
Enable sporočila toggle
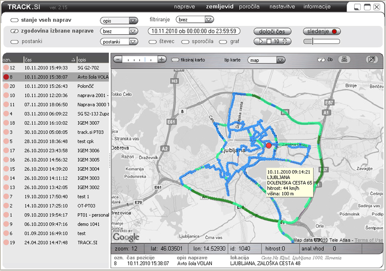185,42
